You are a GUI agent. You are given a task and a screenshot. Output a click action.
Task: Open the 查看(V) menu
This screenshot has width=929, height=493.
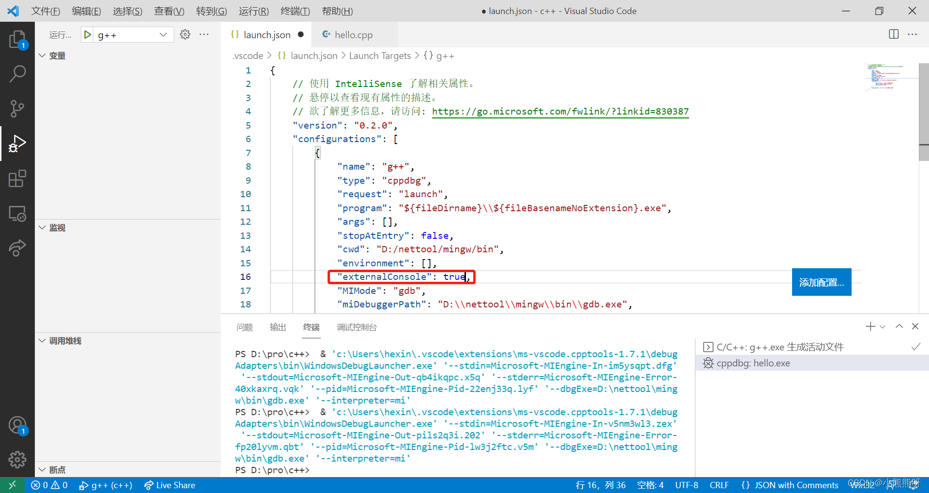click(x=169, y=11)
